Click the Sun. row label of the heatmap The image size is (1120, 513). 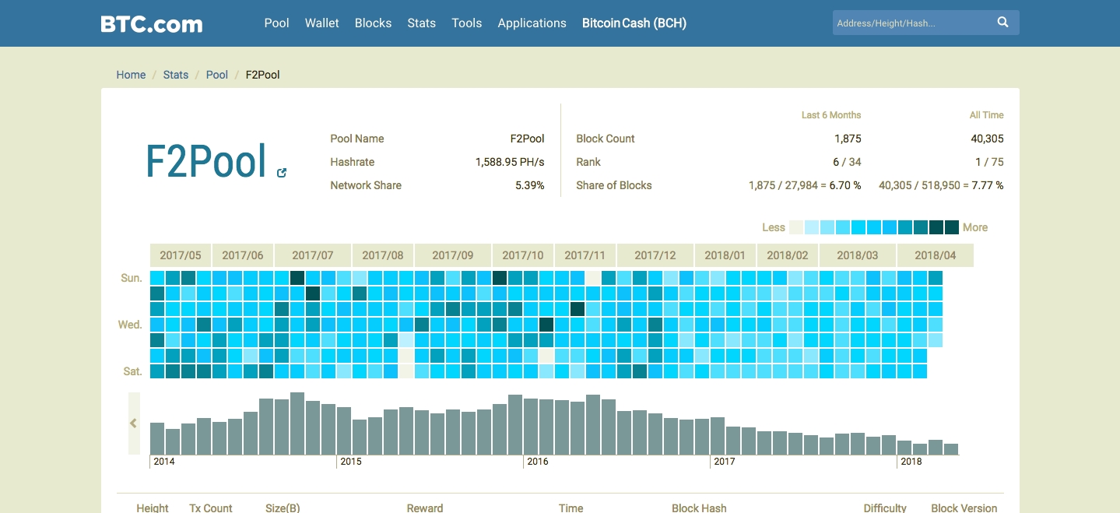[132, 278]
